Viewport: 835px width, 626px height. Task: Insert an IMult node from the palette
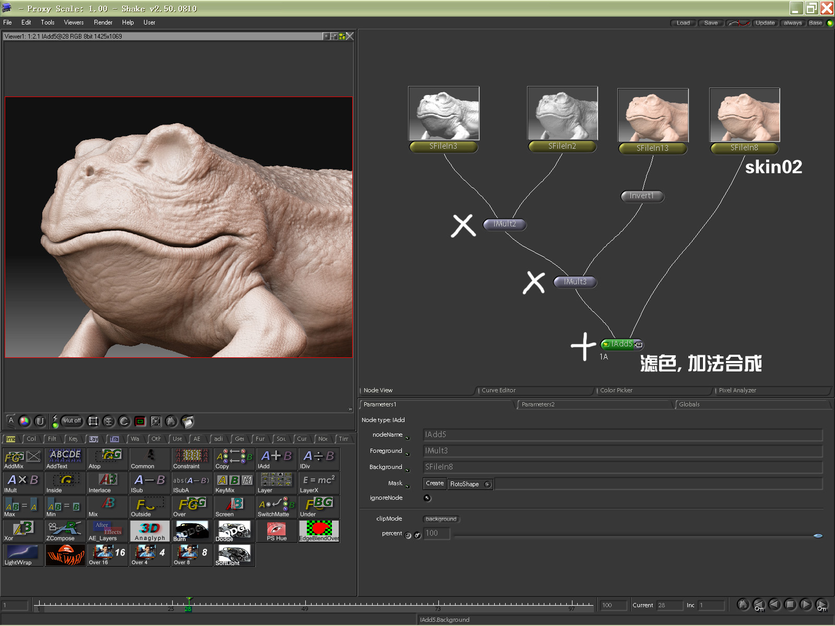[x=22, y=483]
